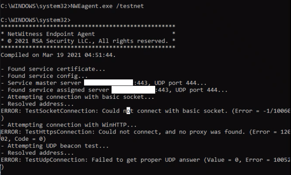Click the TestSocketConnection error text
This screenshot has height=175, width=291.
click(145, 111)
